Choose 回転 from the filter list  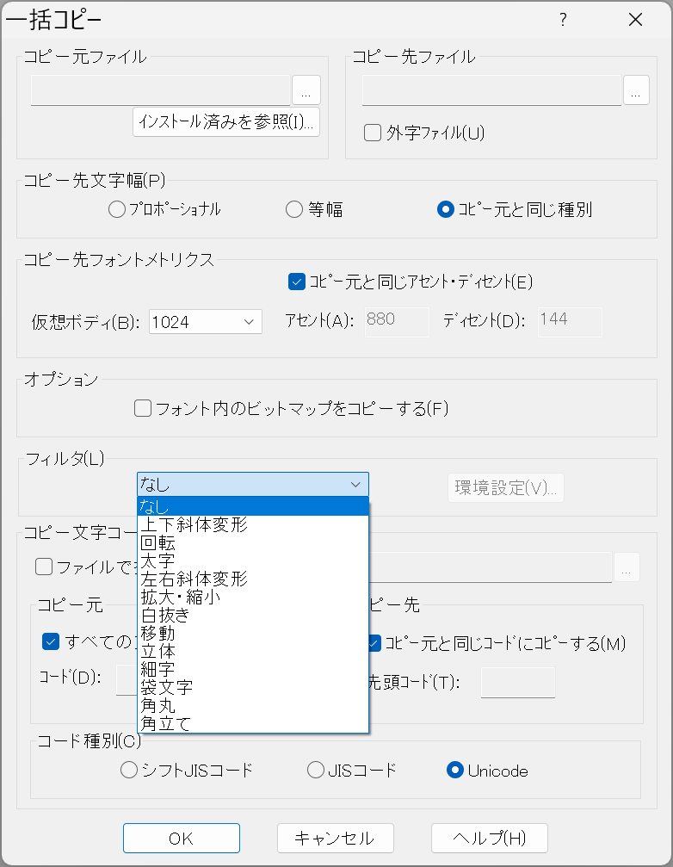point(160,542)
